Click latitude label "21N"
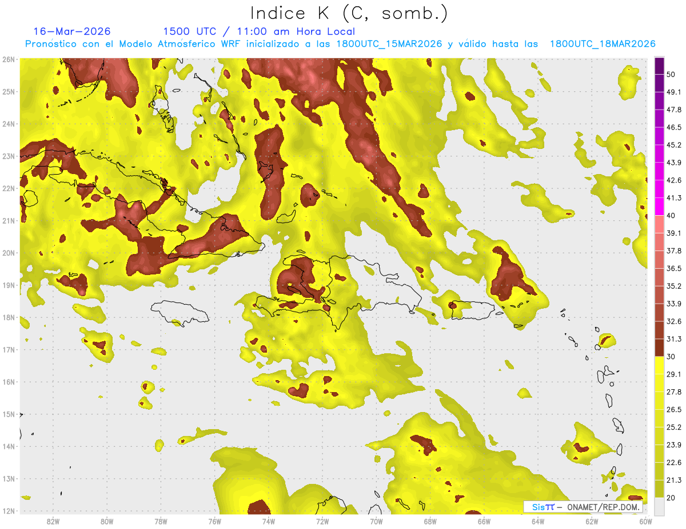Image resolution: width=686 pixels, height=529 pixels. 9,221
